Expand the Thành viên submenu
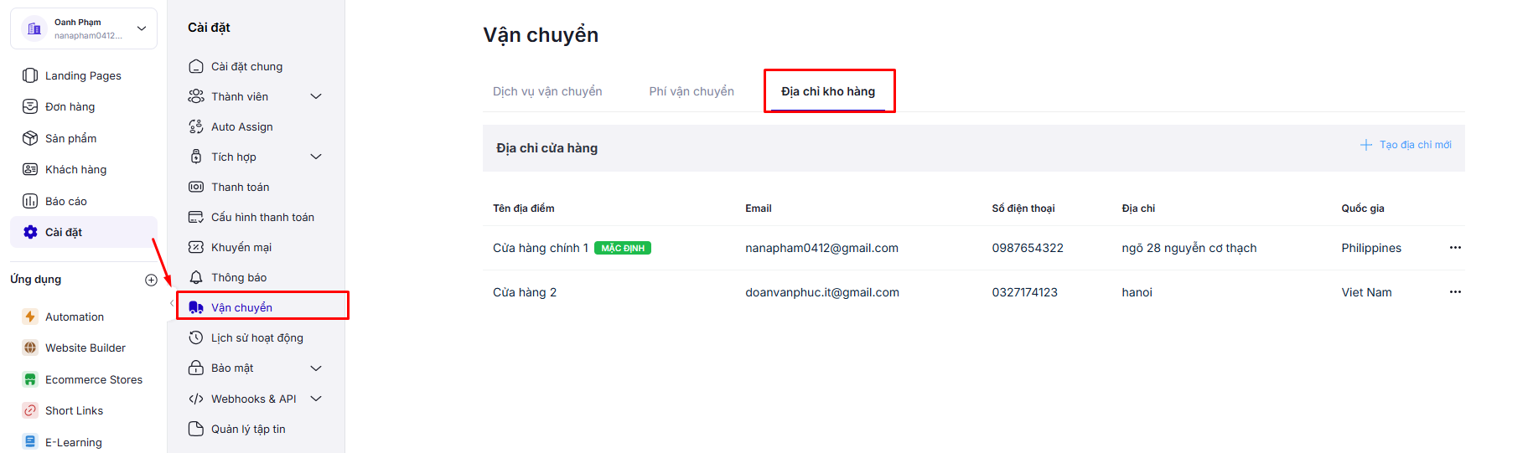The width and height of the screenshot is (1528, 453). (316, 96)
